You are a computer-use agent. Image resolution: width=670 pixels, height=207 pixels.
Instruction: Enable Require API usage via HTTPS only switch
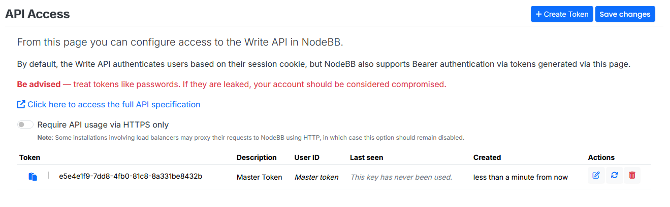tap(25, 125)
